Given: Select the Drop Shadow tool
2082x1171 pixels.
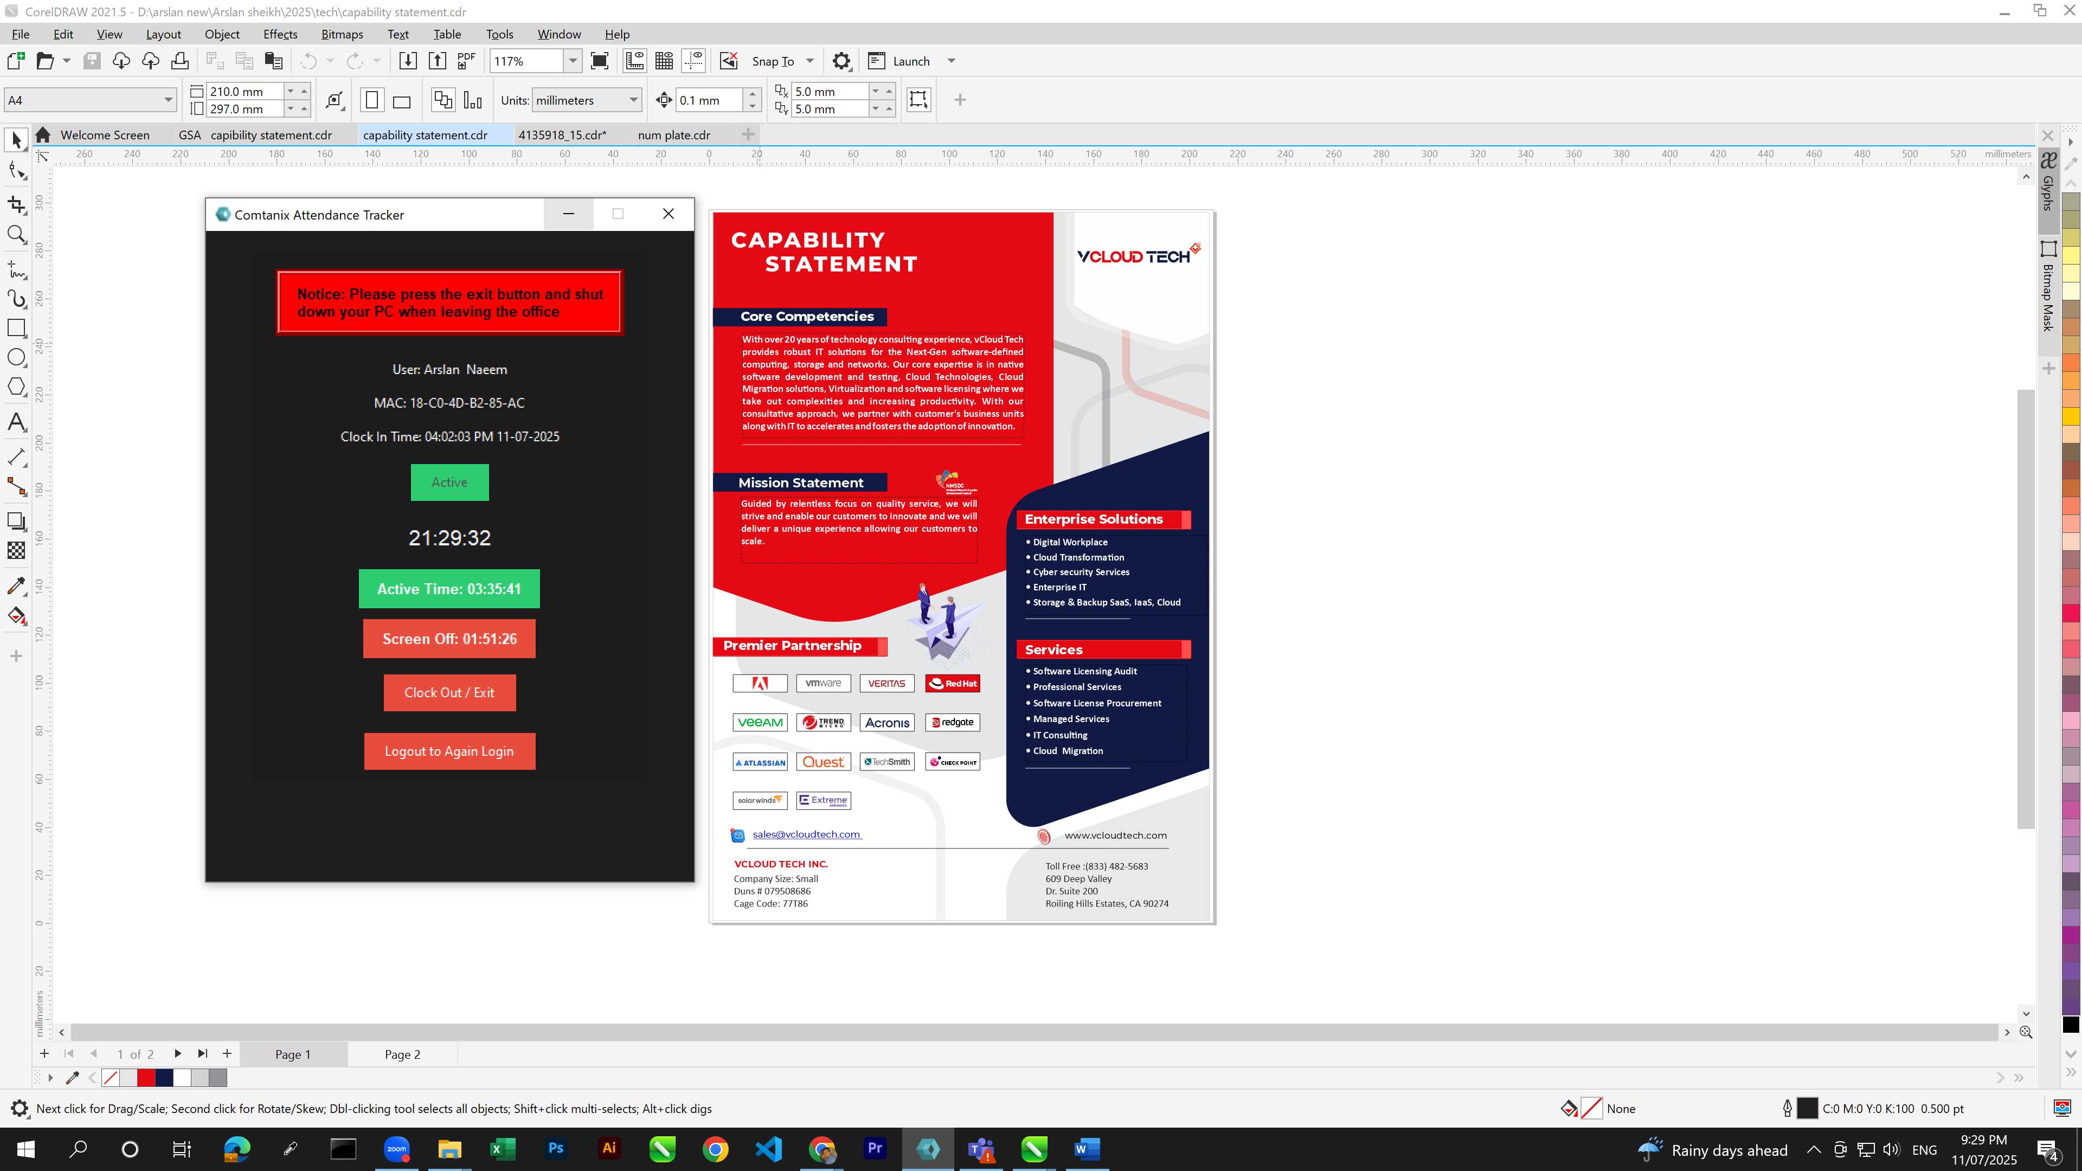Looking at the screenshot, I should point(16,521).
